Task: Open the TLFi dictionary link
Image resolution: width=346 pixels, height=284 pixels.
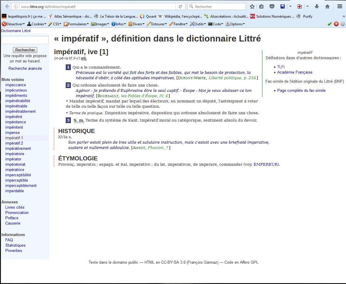Action: pos(281,67)
